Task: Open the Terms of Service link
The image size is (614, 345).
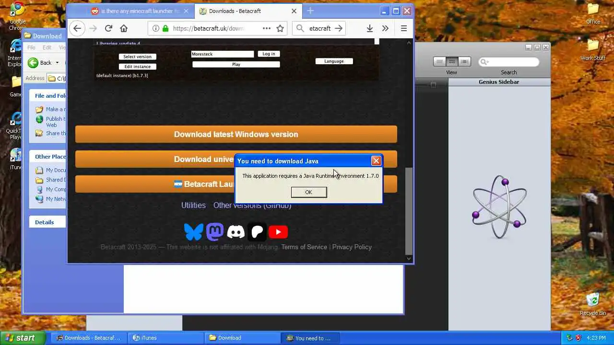Action: 304,247
